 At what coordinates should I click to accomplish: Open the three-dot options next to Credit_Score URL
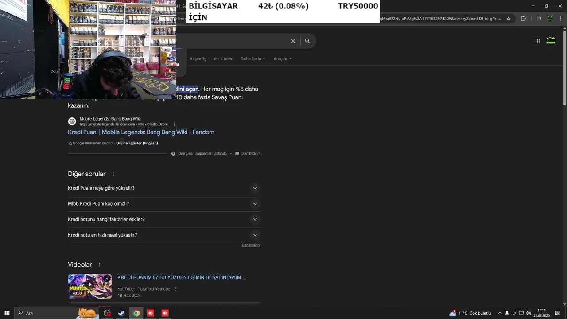pos(174,124)
